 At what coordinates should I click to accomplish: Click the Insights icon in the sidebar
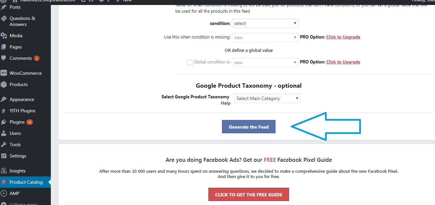[x=4, y=171]
